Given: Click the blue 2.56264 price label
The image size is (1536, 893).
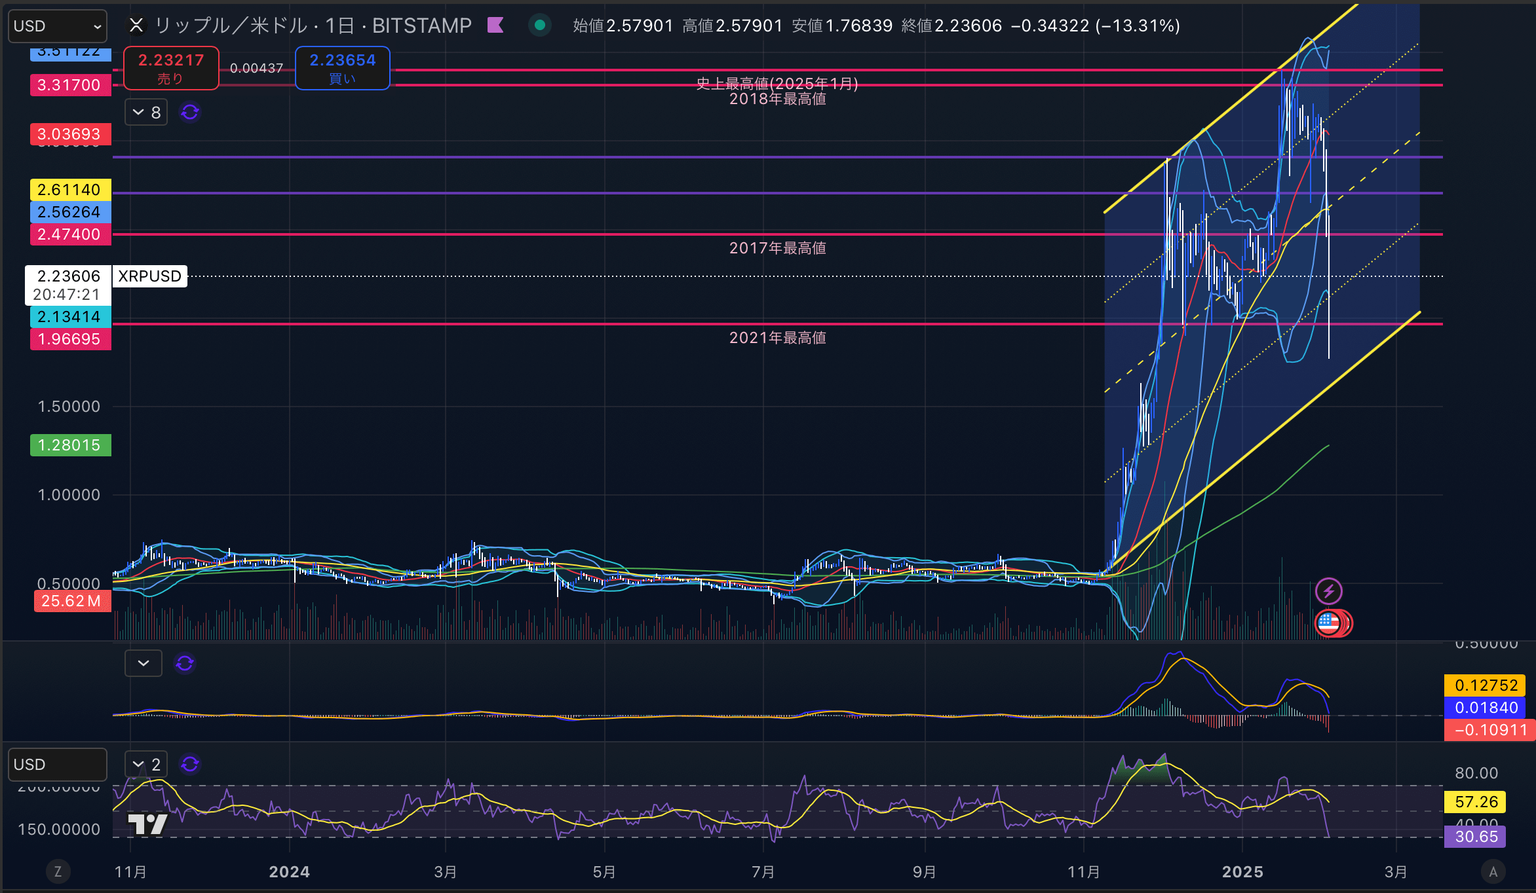Looking at the screenshot, I should (x=71, y=212).
